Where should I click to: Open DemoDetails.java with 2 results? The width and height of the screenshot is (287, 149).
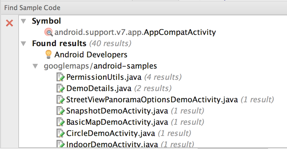[119, 88]
